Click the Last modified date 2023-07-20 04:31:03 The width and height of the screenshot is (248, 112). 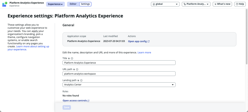(114, 41)
